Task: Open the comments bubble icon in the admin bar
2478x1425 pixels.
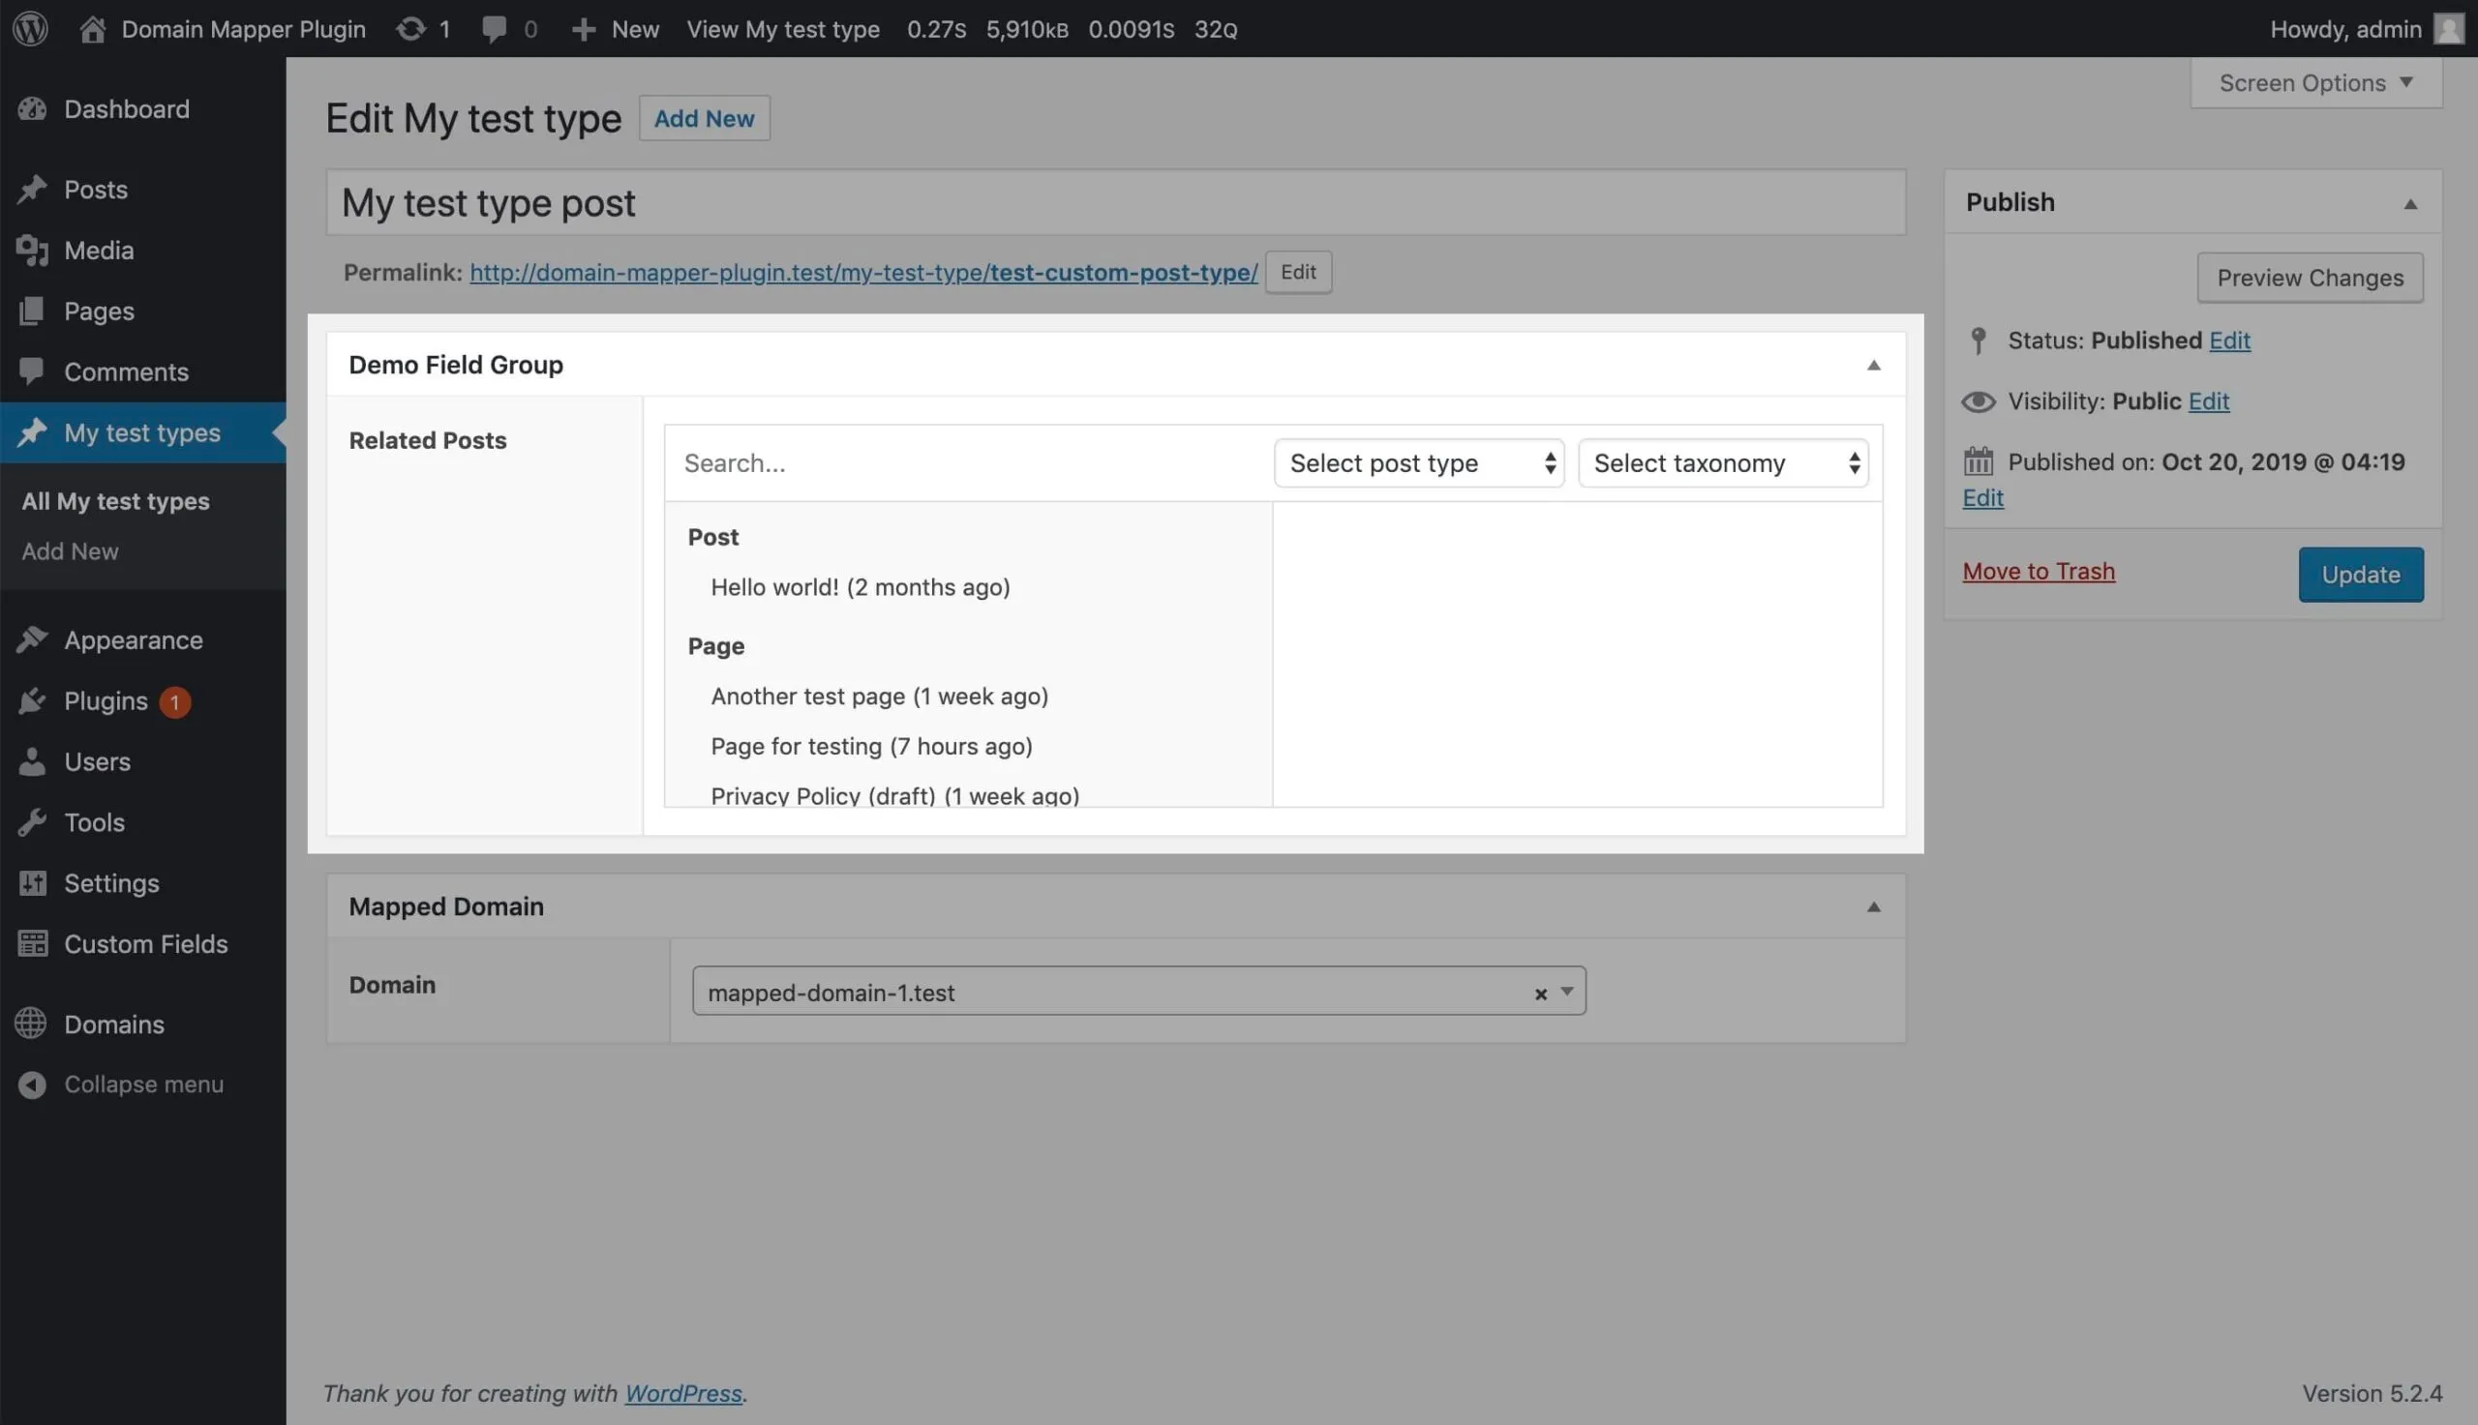Action: point(495,28)
